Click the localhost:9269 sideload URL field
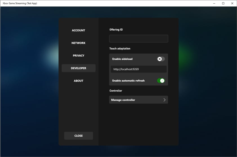This screenshot has height=157, width=237. (x=138, y=69)
